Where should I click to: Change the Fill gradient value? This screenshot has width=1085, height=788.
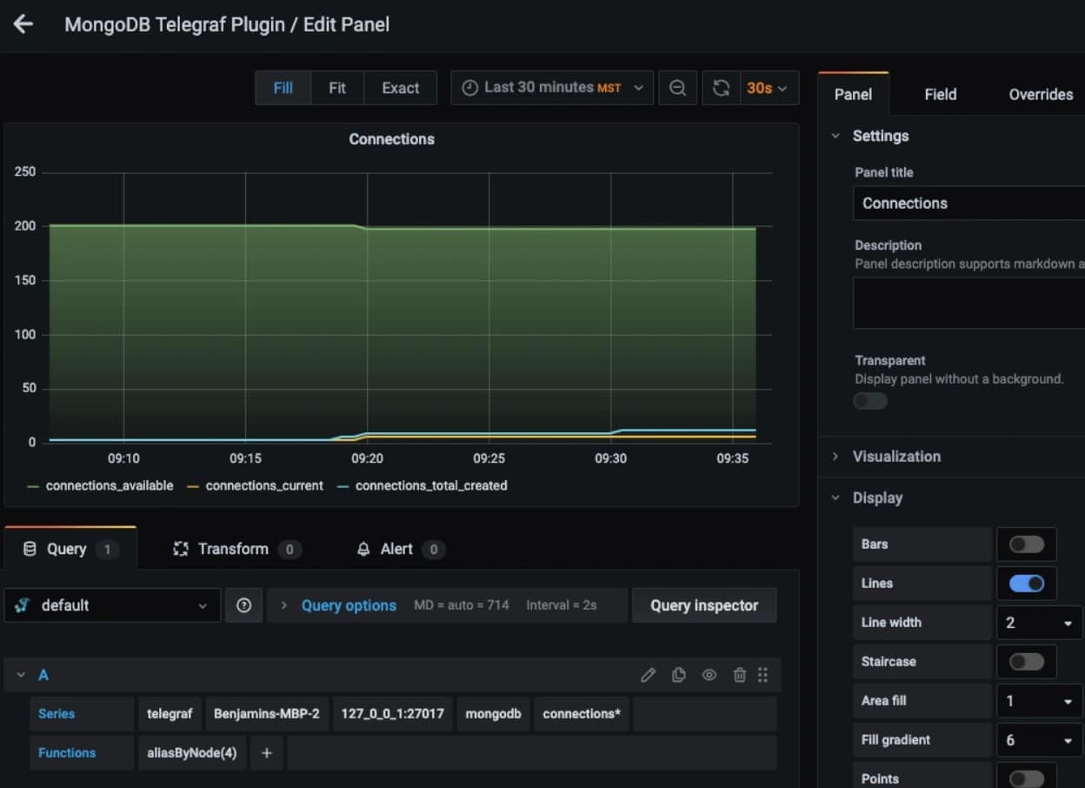[x=1039, y=740]
